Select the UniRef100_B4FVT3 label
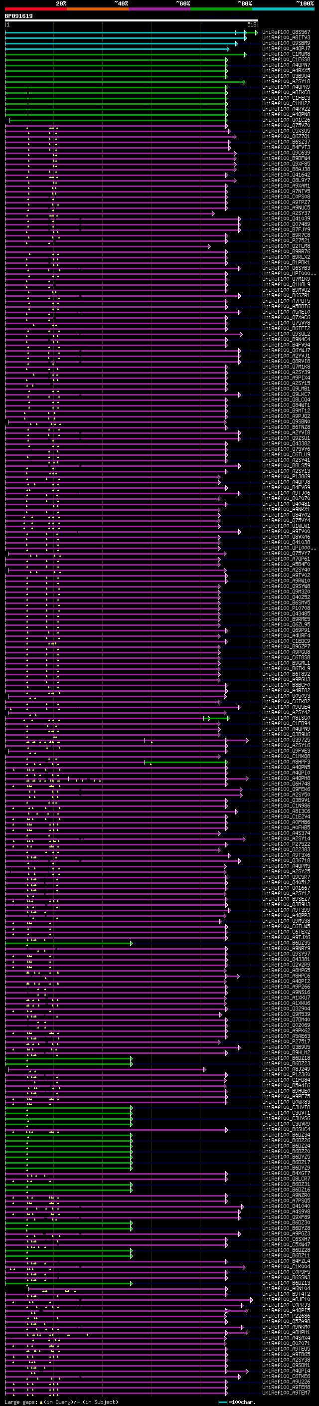This screenshot has width=319, height=1406. coord(286,147)
